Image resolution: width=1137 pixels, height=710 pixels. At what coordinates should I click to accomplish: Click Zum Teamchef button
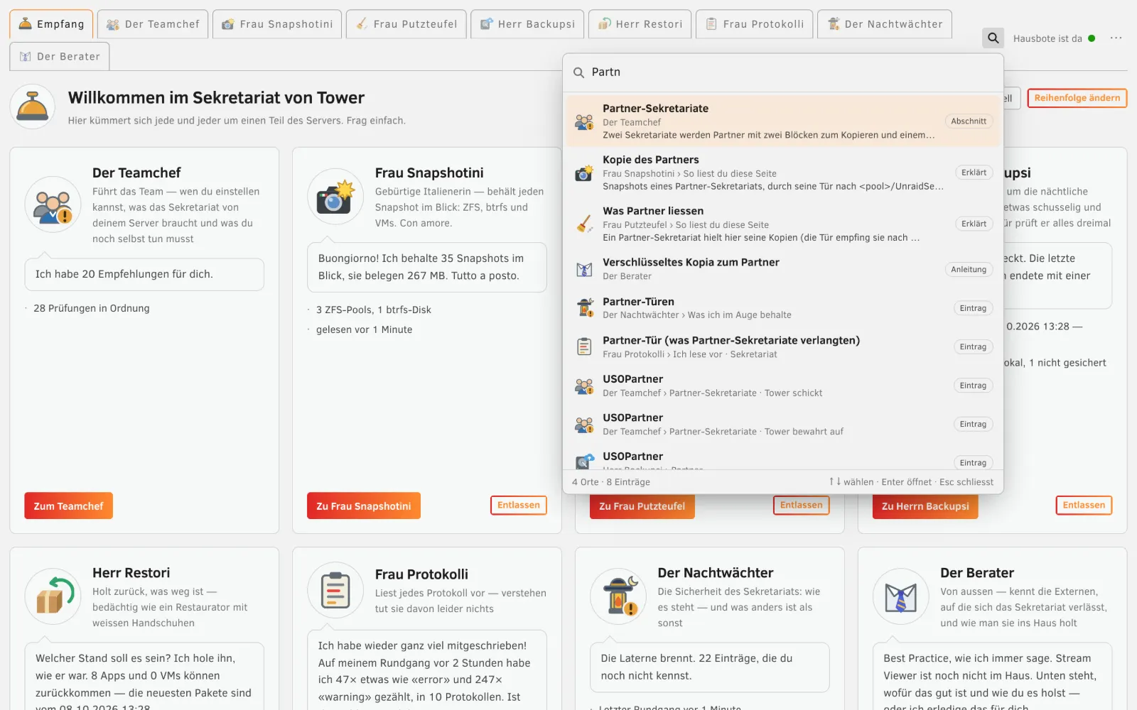(68, 506)
